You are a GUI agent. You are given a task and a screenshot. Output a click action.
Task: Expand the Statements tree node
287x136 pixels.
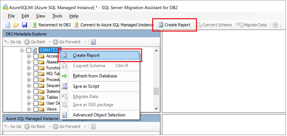point(29,91)
